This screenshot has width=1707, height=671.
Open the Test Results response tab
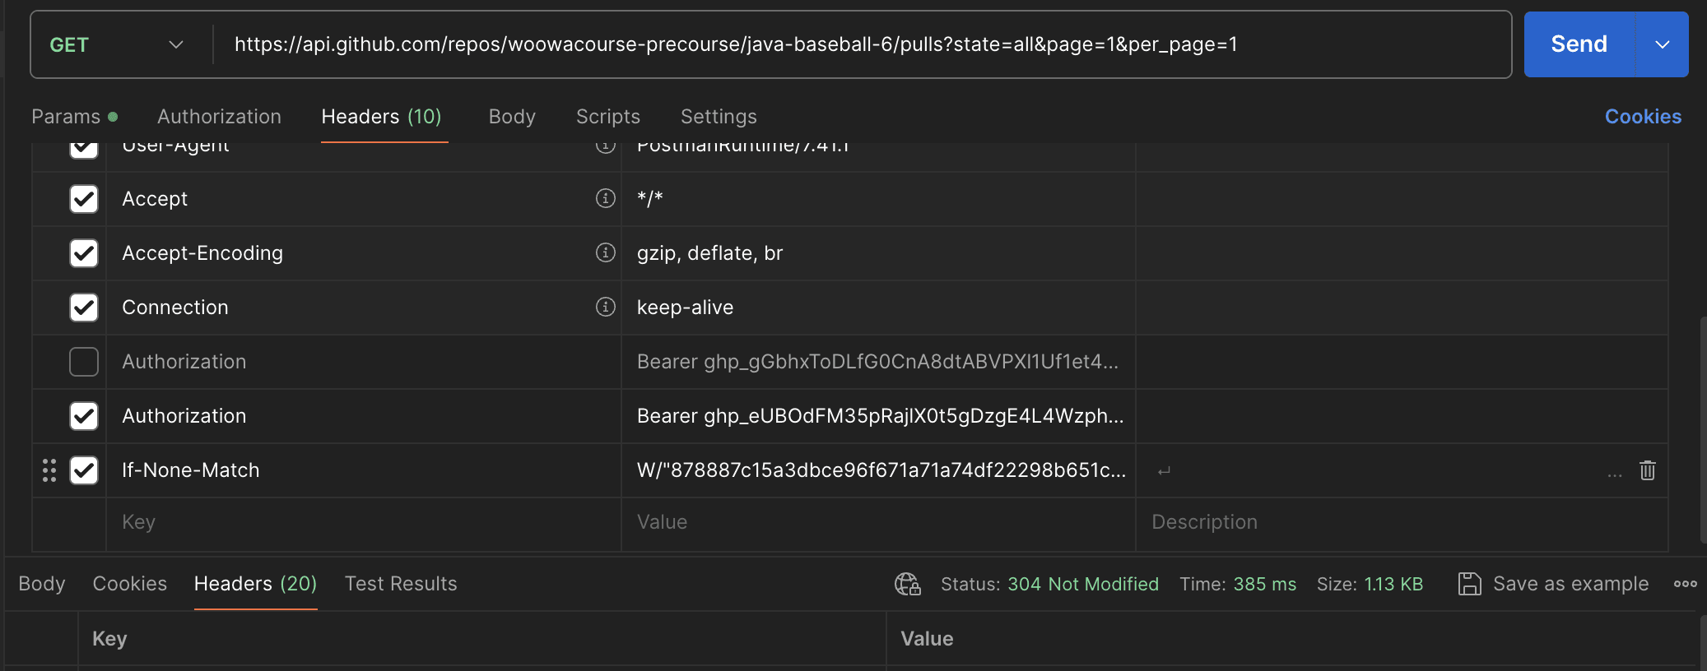[400, 584]
